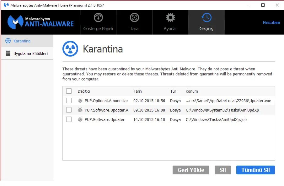Open the Ayarlar gear icon
Viewport: 284px width, 186px height.
click(170, 18)
